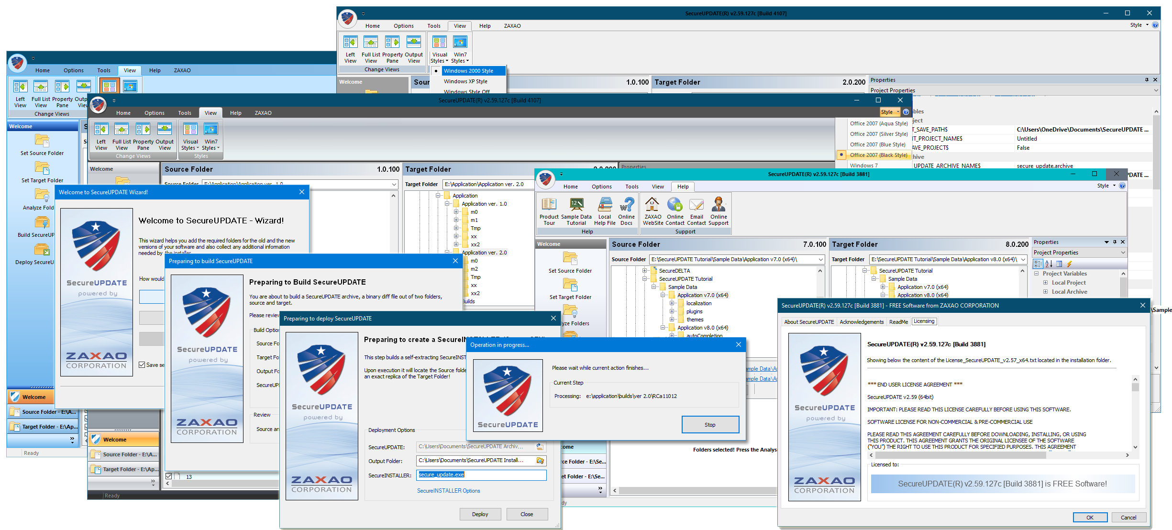The height and width of the screenshot is (530, 1172).
Task: Click the lightning icon in Properties toolbar
Action: [1069, 264]
